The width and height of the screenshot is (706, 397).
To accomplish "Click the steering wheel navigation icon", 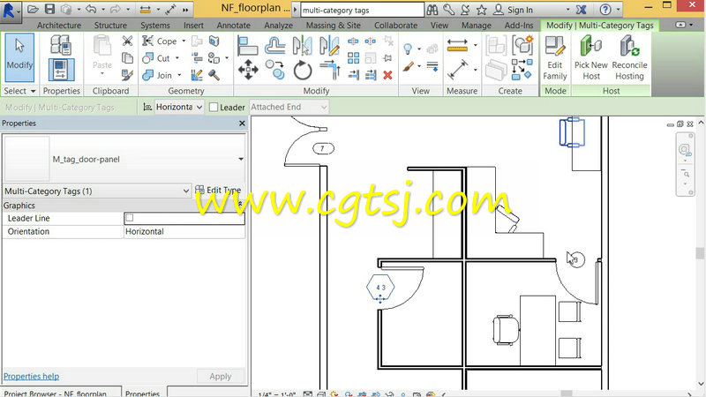I will 685,149.
